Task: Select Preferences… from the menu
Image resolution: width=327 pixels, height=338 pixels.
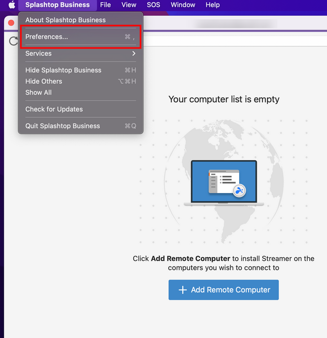Action: [81, 37]
